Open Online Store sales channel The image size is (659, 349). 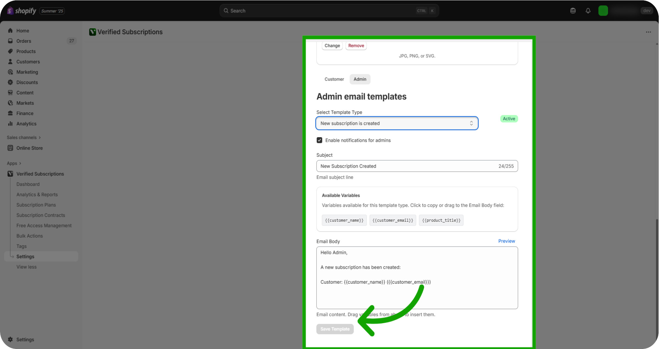coord(29,148)
